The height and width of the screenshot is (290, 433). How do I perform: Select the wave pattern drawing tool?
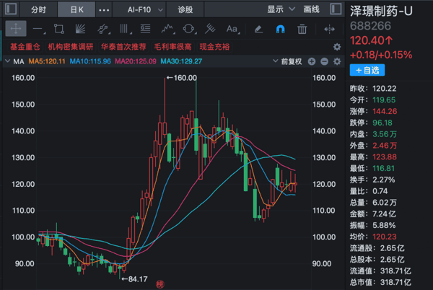point(167,29)
